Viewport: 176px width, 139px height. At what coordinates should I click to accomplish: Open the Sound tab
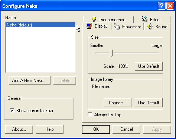(x=157, y=26)
